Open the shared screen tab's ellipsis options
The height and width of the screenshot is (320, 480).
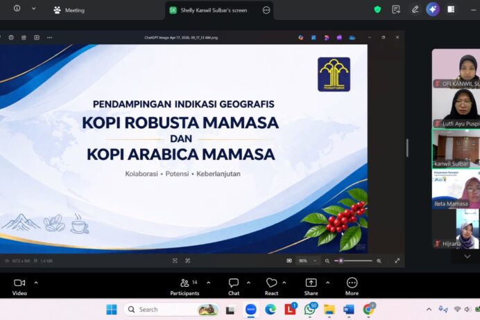pyautogui.click(x=266, y=10)
